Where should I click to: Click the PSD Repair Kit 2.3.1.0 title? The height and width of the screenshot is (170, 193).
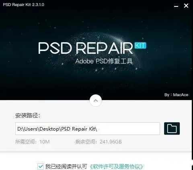23,4
